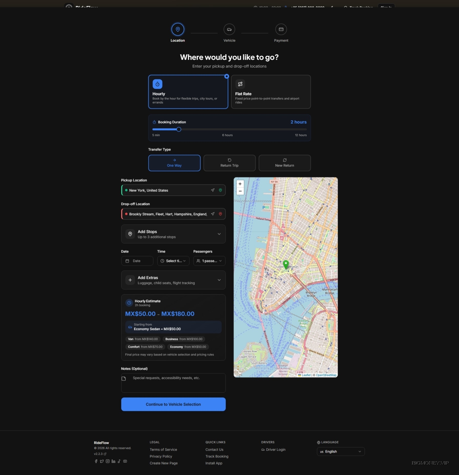Open the English language dropdown
The height and width of the screenshot is (475, 459).
[x=341, y=451]
